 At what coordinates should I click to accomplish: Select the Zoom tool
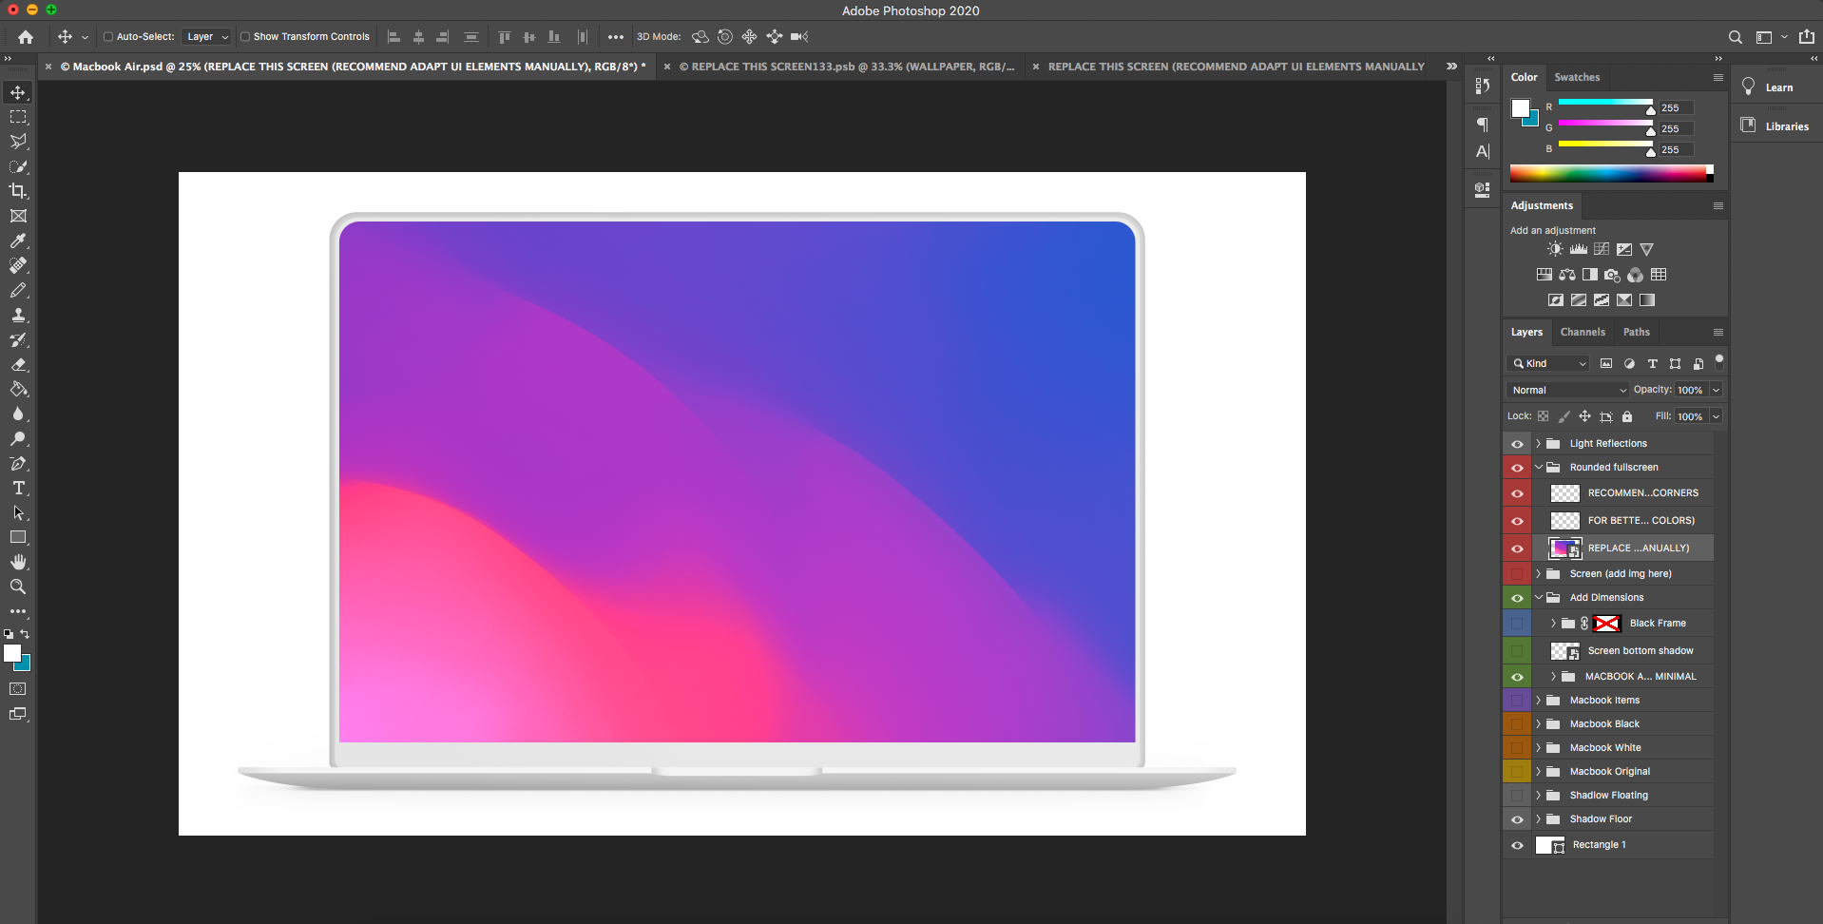coord(18,587)
